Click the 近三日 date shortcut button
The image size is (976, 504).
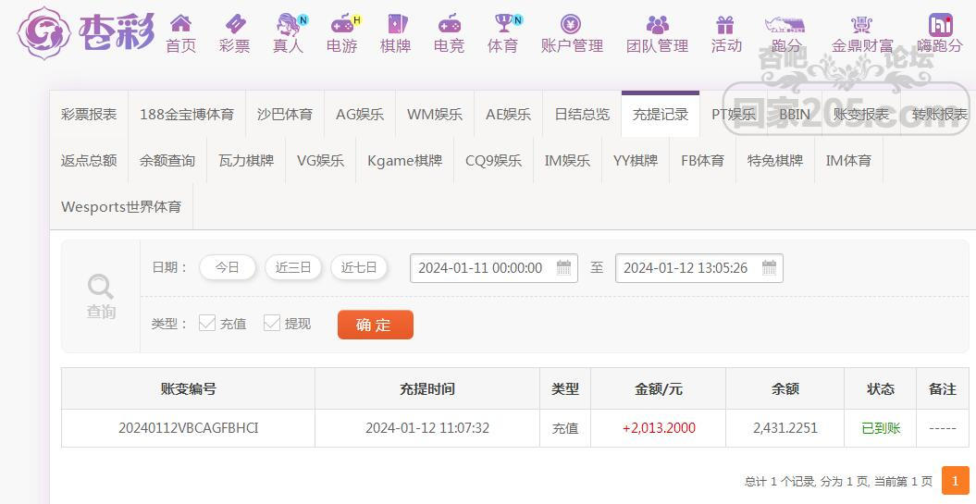(x=293, y=267)
